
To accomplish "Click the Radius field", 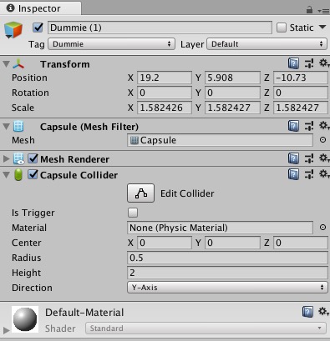I will click(227, 258).
